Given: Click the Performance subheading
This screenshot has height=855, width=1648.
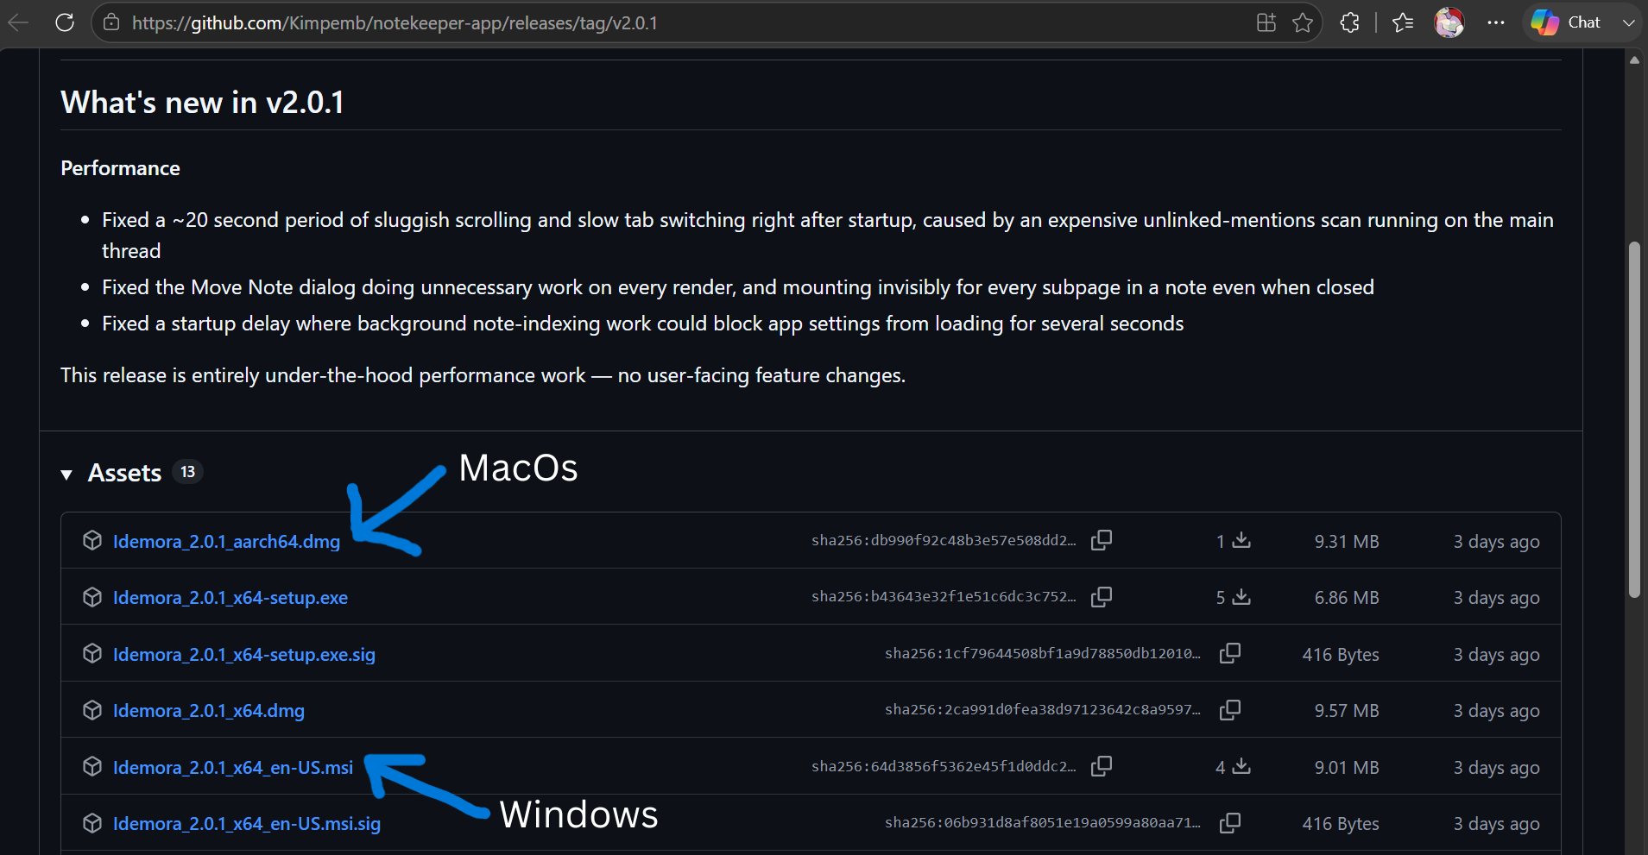Looking at the screenshot, I should [x=120, y=168].
